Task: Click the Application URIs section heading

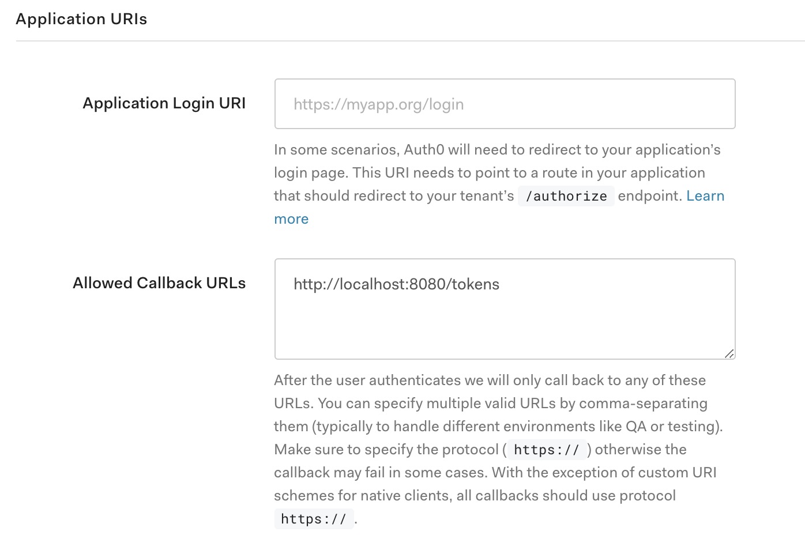Action: point(82,18)
